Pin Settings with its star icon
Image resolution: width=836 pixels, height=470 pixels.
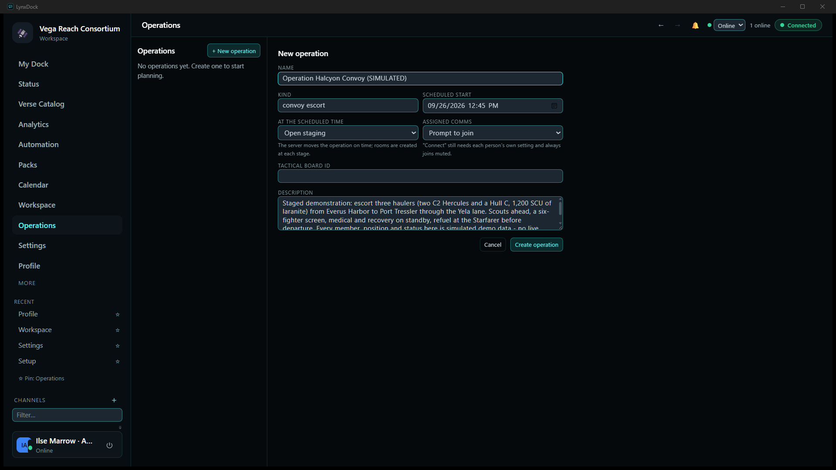tap(118, 346)
